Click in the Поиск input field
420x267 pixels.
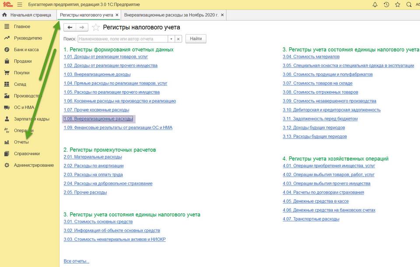click(122, 39)
